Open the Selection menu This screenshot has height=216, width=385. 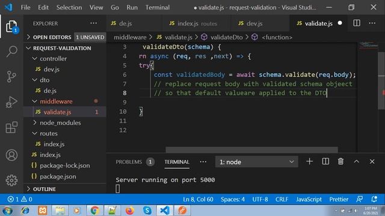coord(69,7)
